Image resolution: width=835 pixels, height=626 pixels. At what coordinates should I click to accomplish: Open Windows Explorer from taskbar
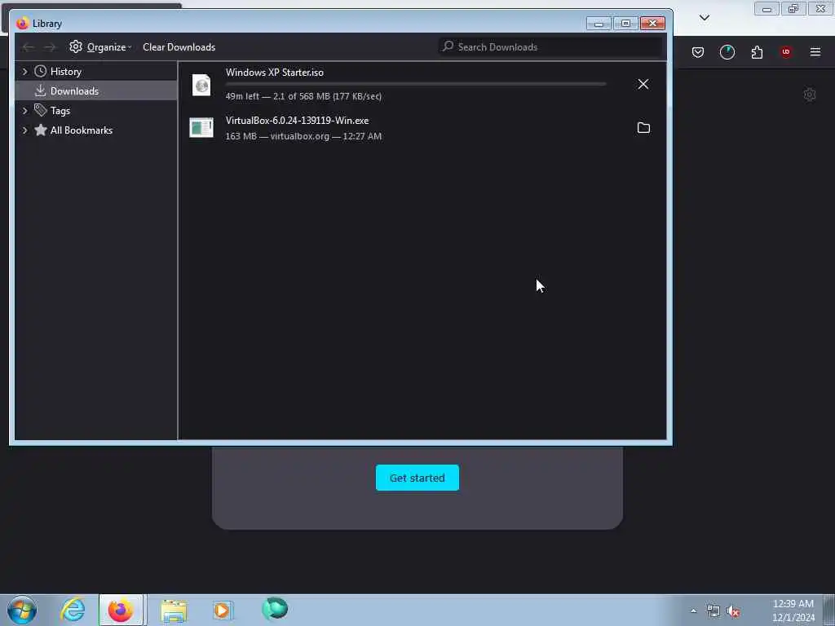click(x=174, y=610)
